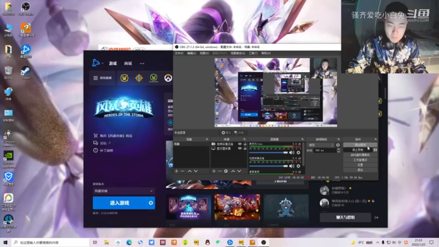Click the QQ penguin icon in the taskbar

pos(207,242)
